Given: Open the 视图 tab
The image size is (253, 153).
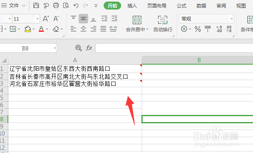Looking at the screenshot, I should click(x=241, y=6).
